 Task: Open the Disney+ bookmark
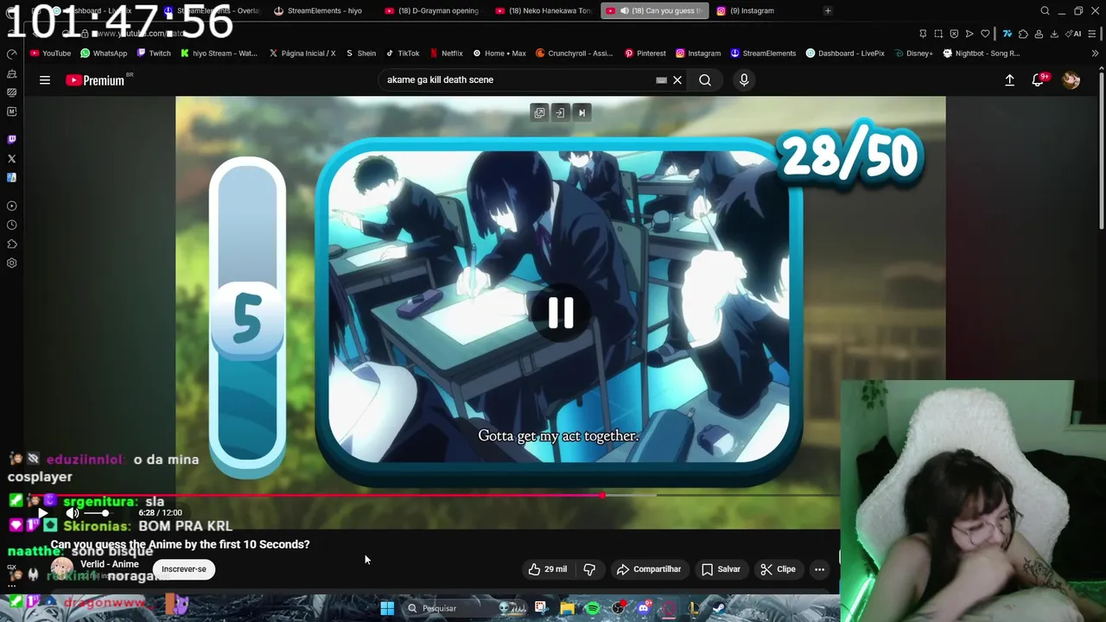[913, 54]
